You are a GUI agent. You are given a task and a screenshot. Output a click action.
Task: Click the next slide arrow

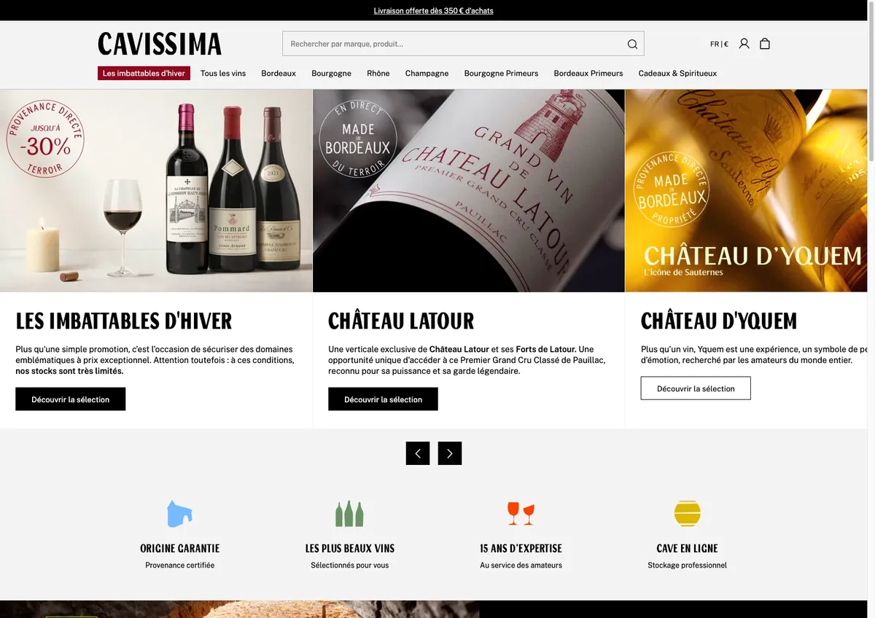[x=450, y=453]
